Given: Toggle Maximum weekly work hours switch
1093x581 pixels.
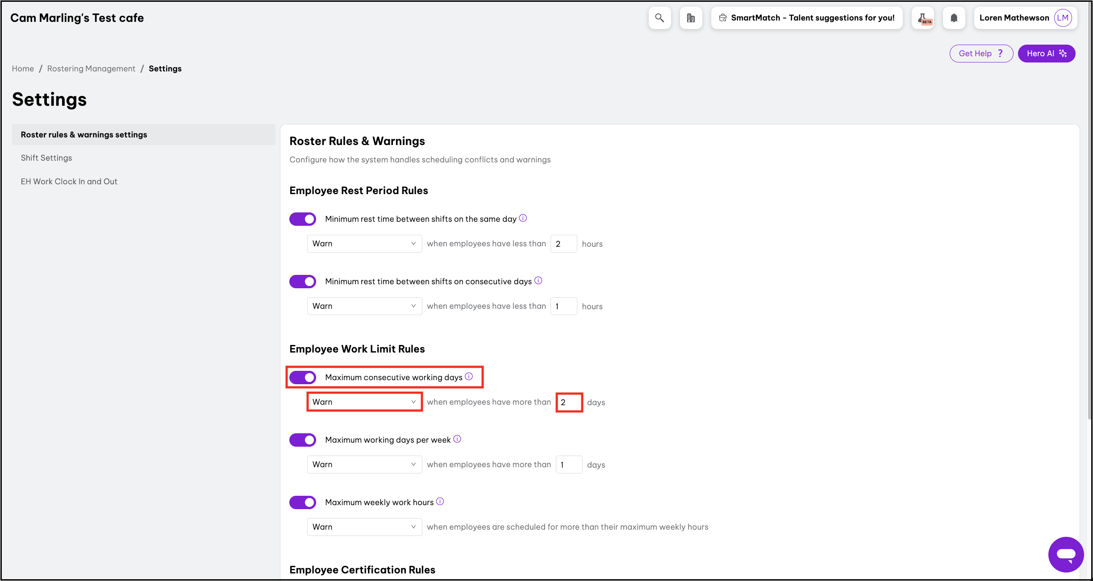Looking at the screenshot, I should (303, 502).
